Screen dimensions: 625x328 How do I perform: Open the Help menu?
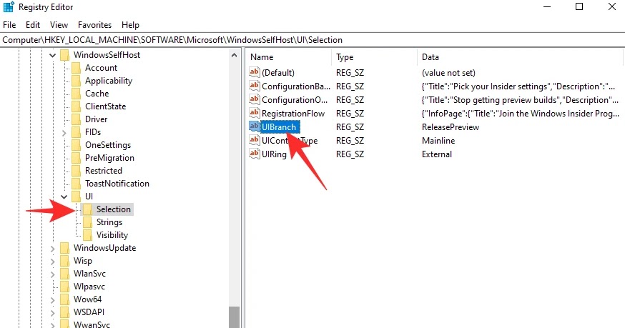pos(130,25)
